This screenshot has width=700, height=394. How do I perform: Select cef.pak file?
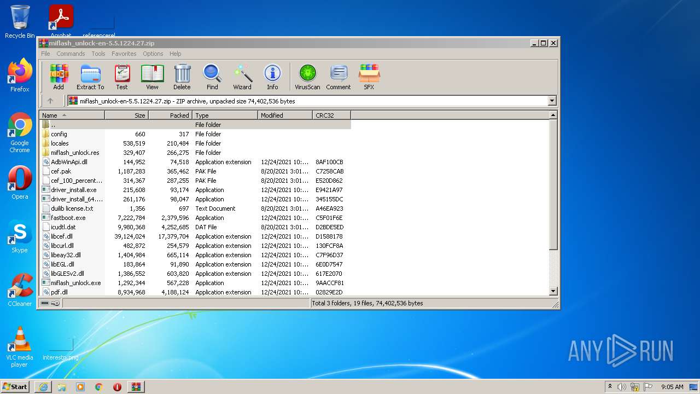[195, 171]
